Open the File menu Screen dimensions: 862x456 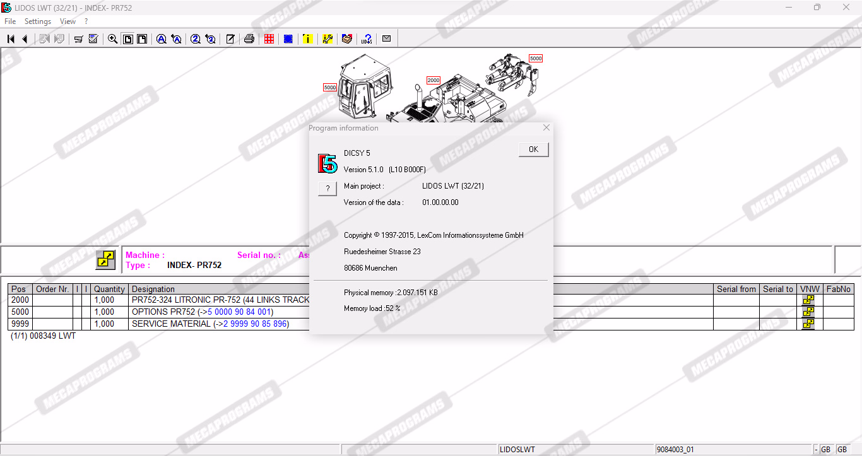[x=10, y=21]
